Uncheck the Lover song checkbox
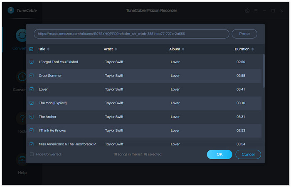Screen dimensions: 291x187 tap(31, 89)
